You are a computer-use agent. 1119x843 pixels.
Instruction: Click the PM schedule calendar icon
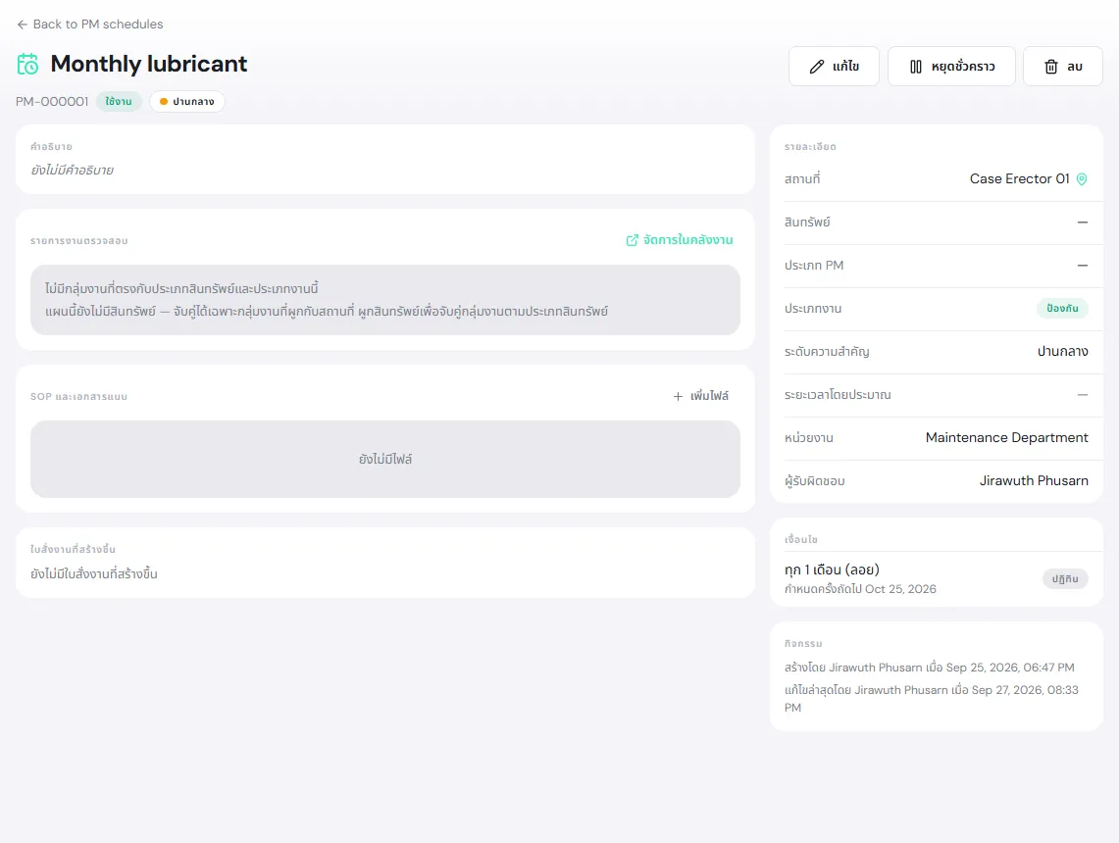pyautogui.click(x=27, y=64)
